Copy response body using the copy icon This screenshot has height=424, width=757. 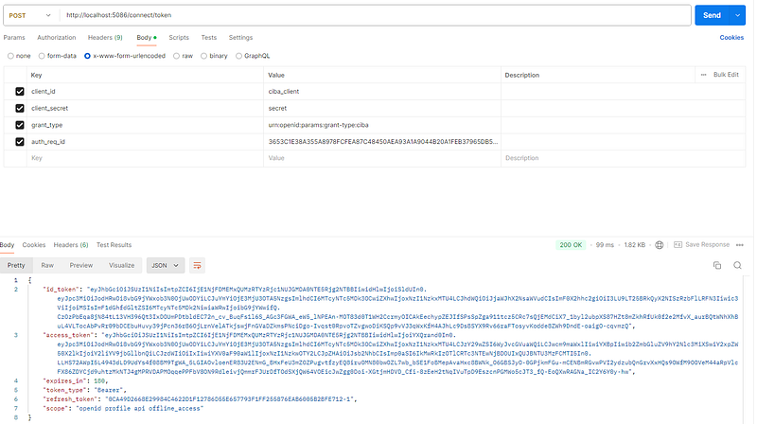point(717,265)
